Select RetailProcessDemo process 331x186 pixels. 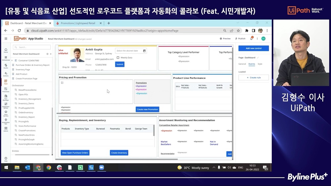click(27, 90)
